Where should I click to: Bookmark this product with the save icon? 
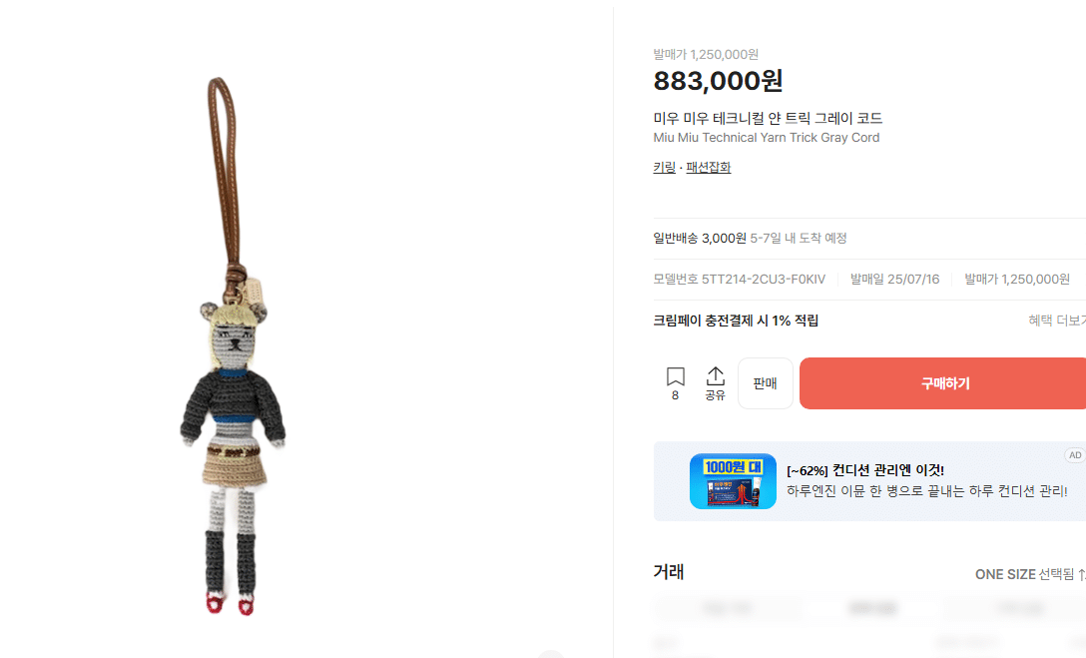676,376
